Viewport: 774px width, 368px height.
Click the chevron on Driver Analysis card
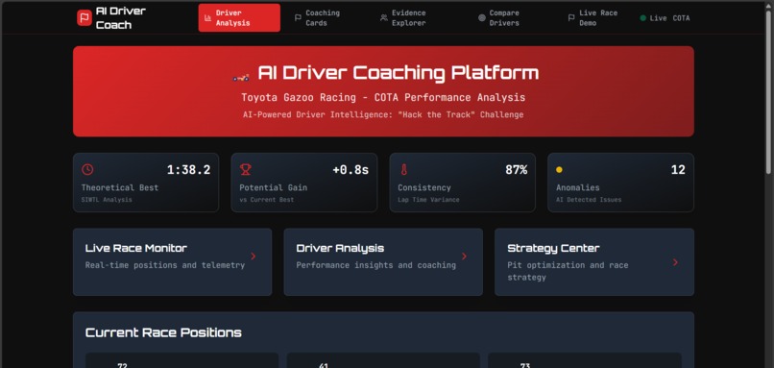coord(464,256)
